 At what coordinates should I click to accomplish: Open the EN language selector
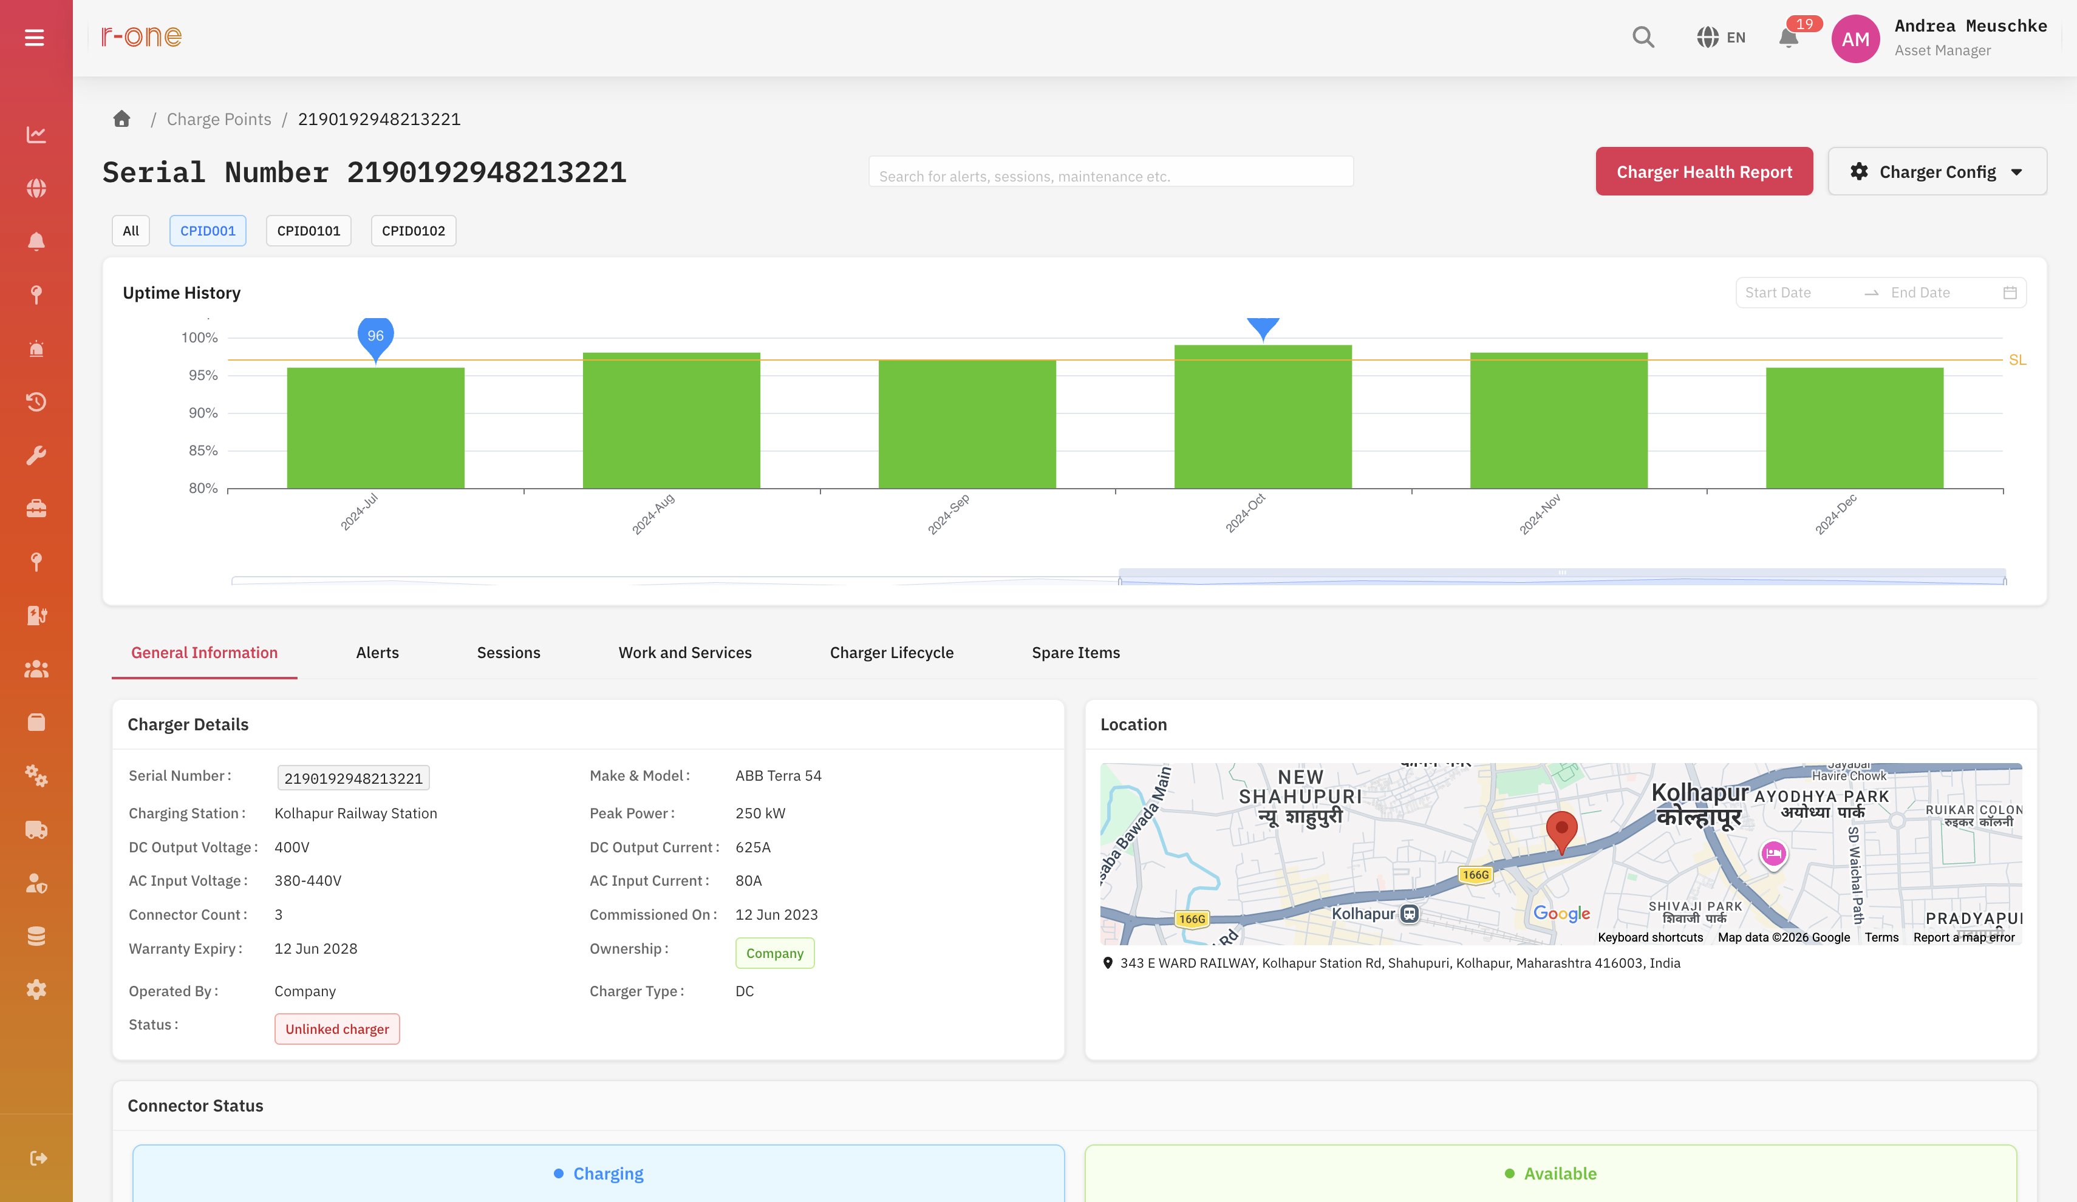[x=1721, y=37]
